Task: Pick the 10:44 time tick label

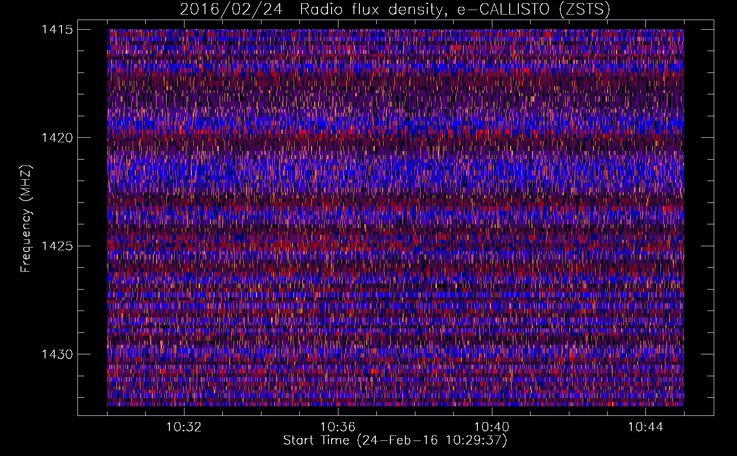Action: coord(645,427)
